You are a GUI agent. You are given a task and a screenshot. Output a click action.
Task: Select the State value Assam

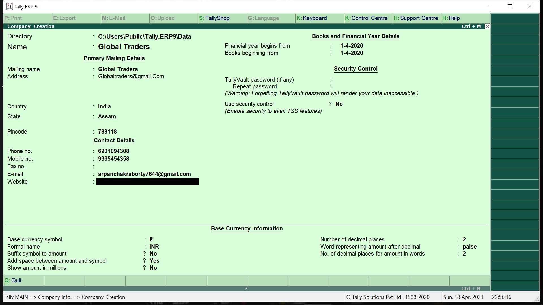(107, 116)
